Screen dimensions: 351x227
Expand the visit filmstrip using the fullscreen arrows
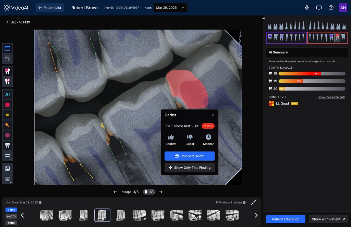[253, 202]
